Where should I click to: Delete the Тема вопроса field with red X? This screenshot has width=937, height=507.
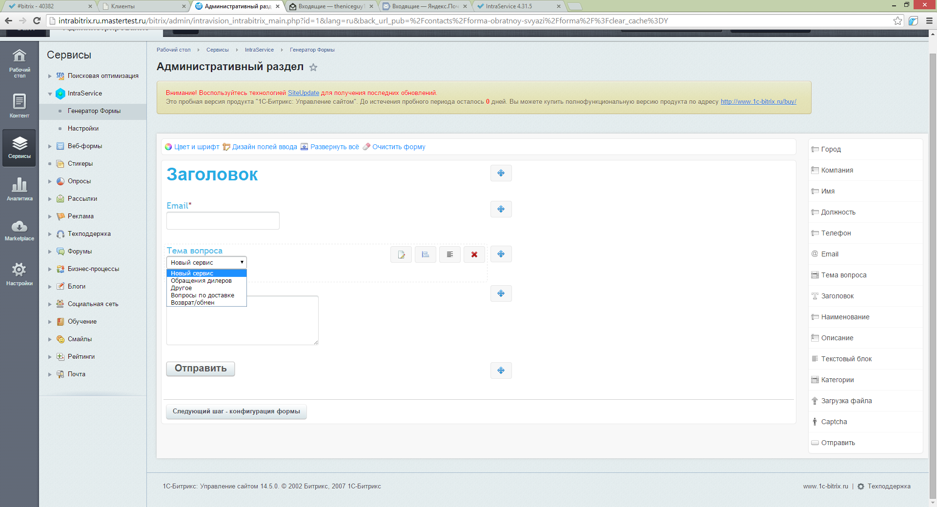[x=474, y=254]
